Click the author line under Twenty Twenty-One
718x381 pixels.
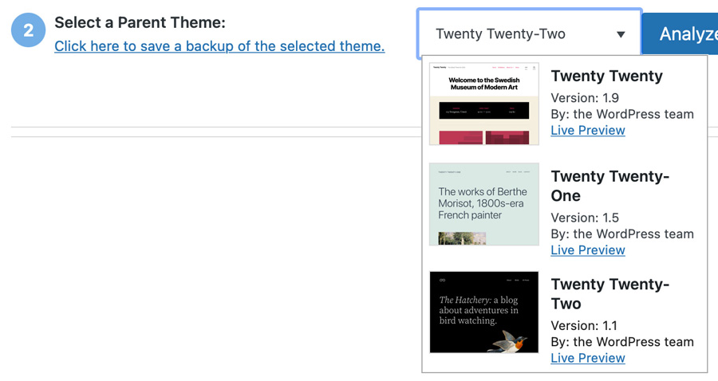622,234
